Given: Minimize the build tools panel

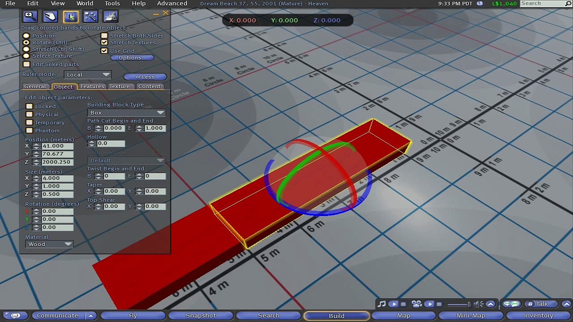Looking at the screenshot, I should (156, 14).
